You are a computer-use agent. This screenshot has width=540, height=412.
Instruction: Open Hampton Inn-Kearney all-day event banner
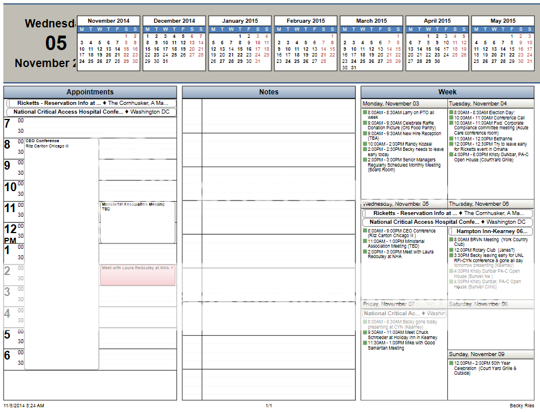tap(490, 231)
